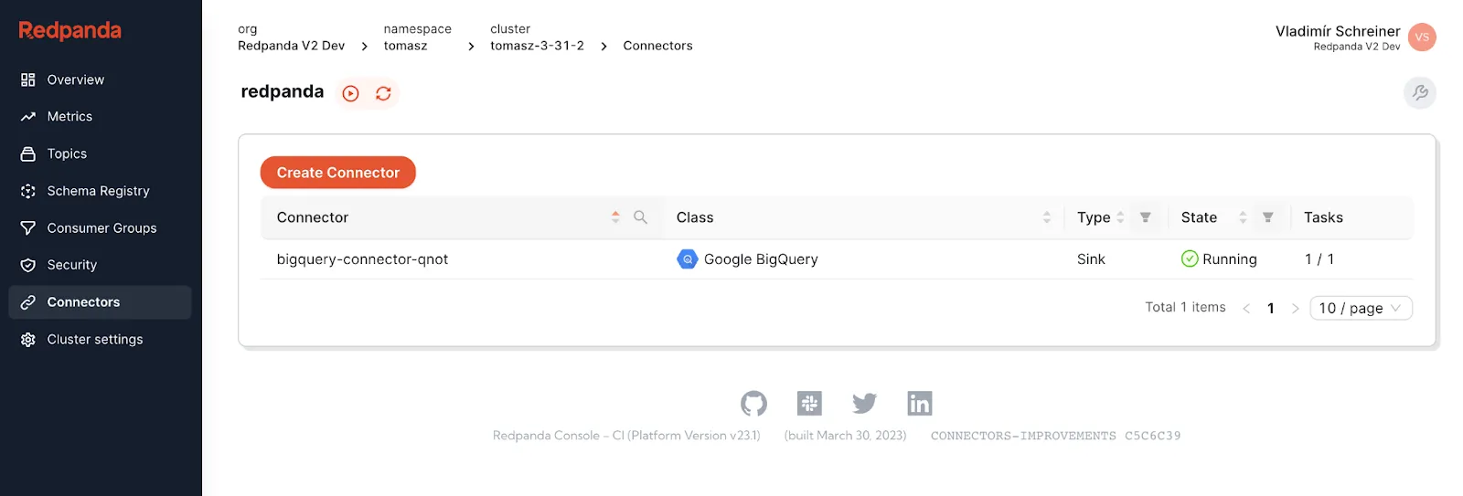Viewport: 1463px width, 496px height.
Task: Open the Twitter footer link
Action: [x=864, y=403]
